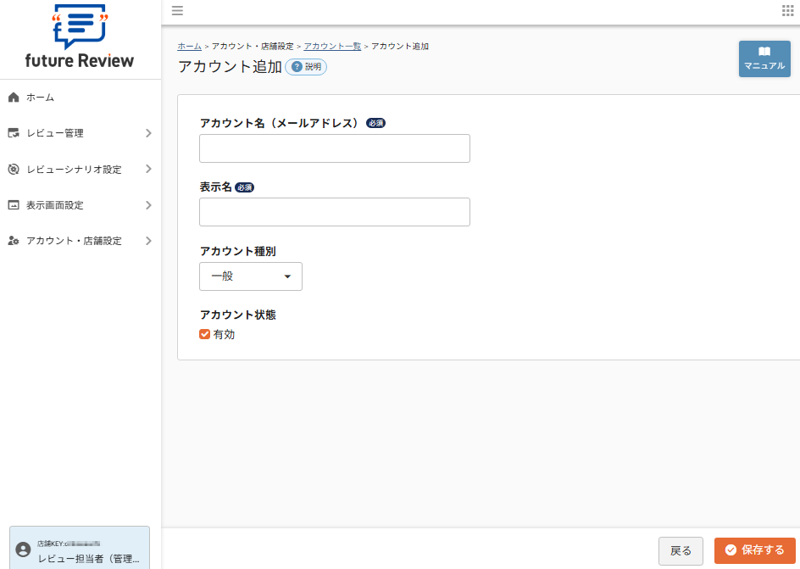Screen dimensions: 800x569
Task: Expand the アカウント・店舗設定 submenu chevron
Action: pos(147,240)
